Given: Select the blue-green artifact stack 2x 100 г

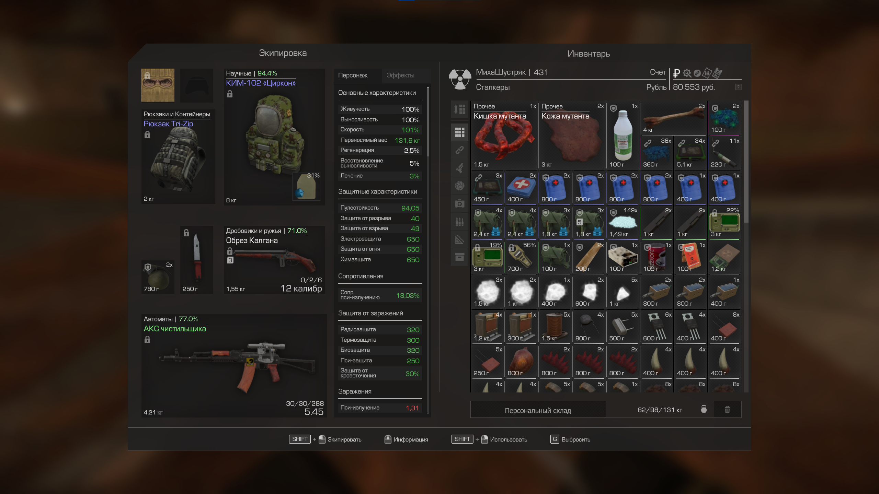Looking at the screenshot, I should point(724,118).
